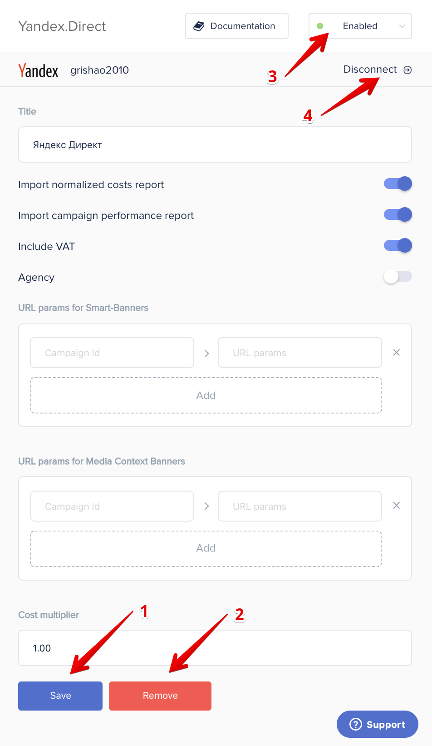Click the red Remove button

point(160,696)
